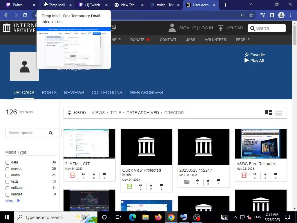The width and height of the screenshot is (297, 223).
Task: Expand More media types
Action: click(12, 201)
